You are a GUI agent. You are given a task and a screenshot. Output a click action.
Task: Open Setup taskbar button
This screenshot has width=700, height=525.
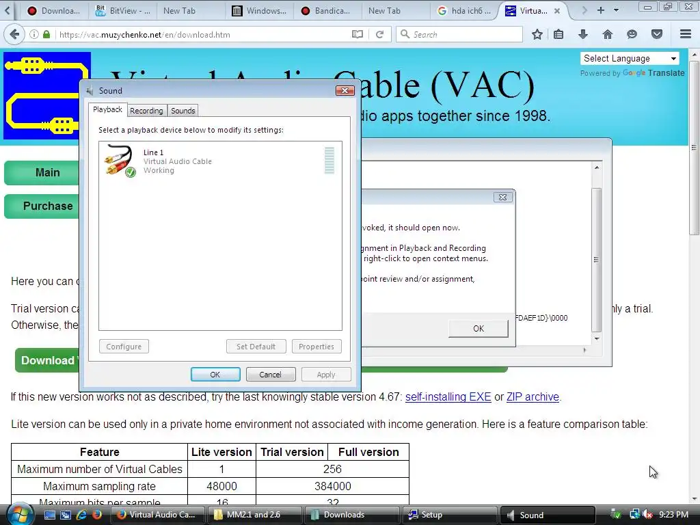pyautogui.click(x=449, y=515)
